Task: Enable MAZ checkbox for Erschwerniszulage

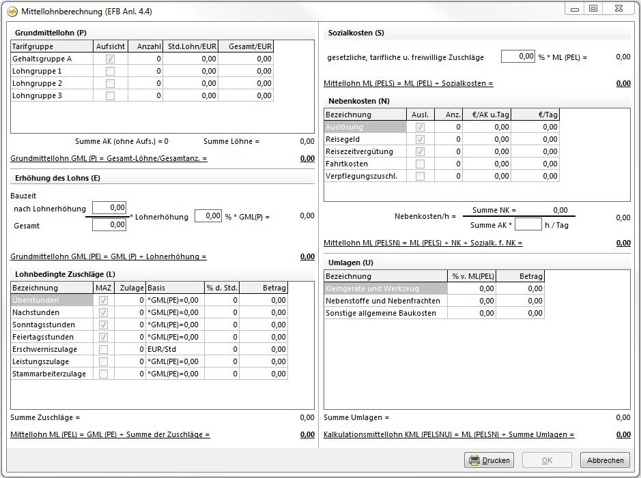Action: (x=103, y=349)
